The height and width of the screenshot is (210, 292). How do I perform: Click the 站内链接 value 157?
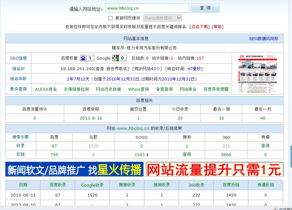point(200,58)
